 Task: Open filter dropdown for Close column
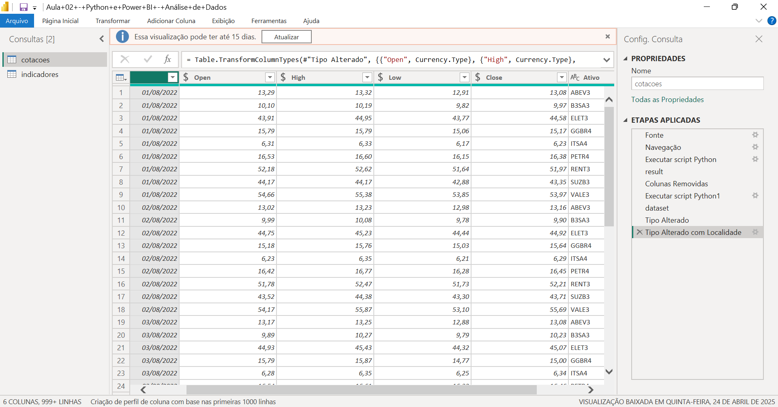562,77
